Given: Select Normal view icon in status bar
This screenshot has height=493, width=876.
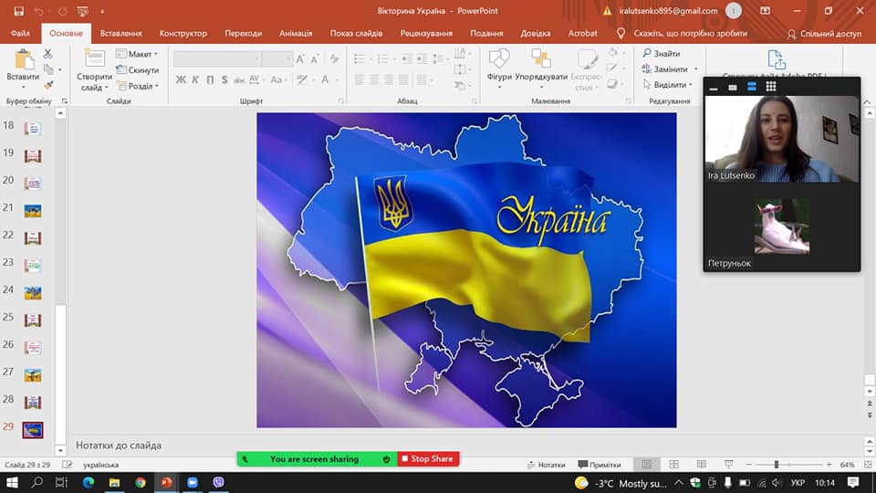Looking at the screenshot, I should tap(647, 465).
